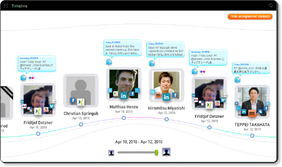Select Matthias Henze's profile photo
Image resolution: width=282 pixels, height=167 pixels.
(124, 84)
